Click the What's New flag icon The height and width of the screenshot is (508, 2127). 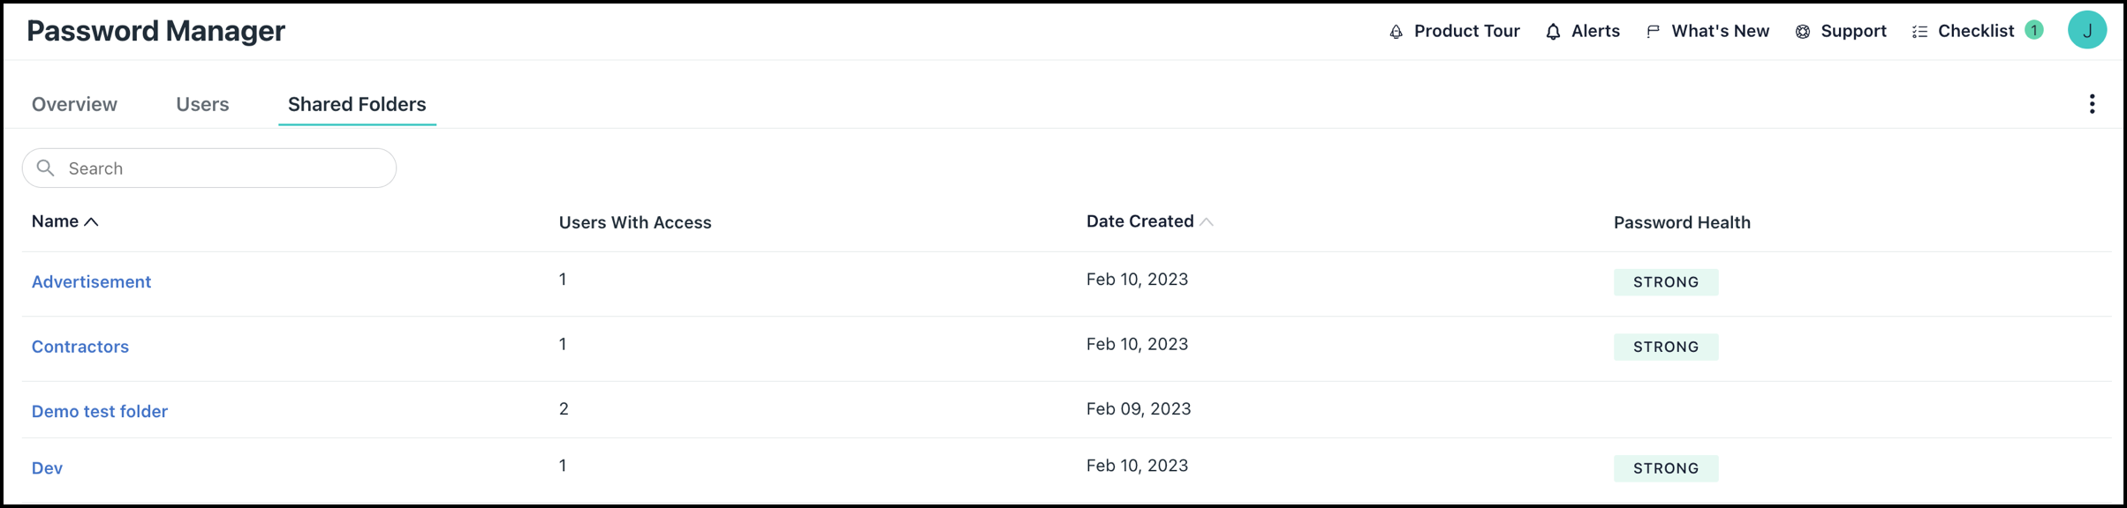(1653, 32)
